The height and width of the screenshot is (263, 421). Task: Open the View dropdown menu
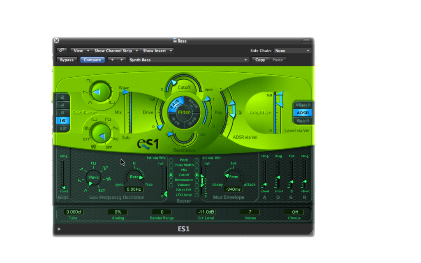coord(81,51)
